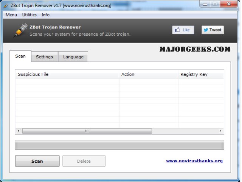
Task: Click the horizontal scrollbar right arrow
Action: [x=220, y=131]
